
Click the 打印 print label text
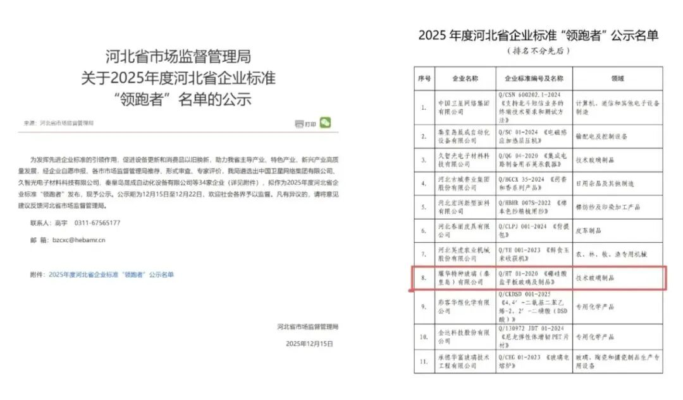coord(311,124)
